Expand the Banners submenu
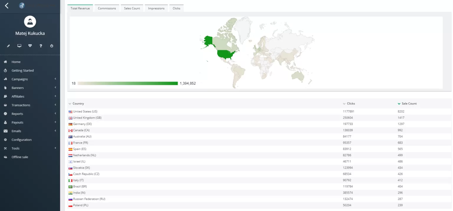The height and width of the screenshot is (211, 453). 18,88
